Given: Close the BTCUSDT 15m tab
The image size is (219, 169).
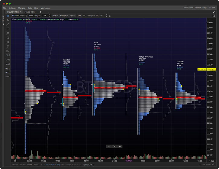Looking at the screenshot, I should tap(21, 12).
